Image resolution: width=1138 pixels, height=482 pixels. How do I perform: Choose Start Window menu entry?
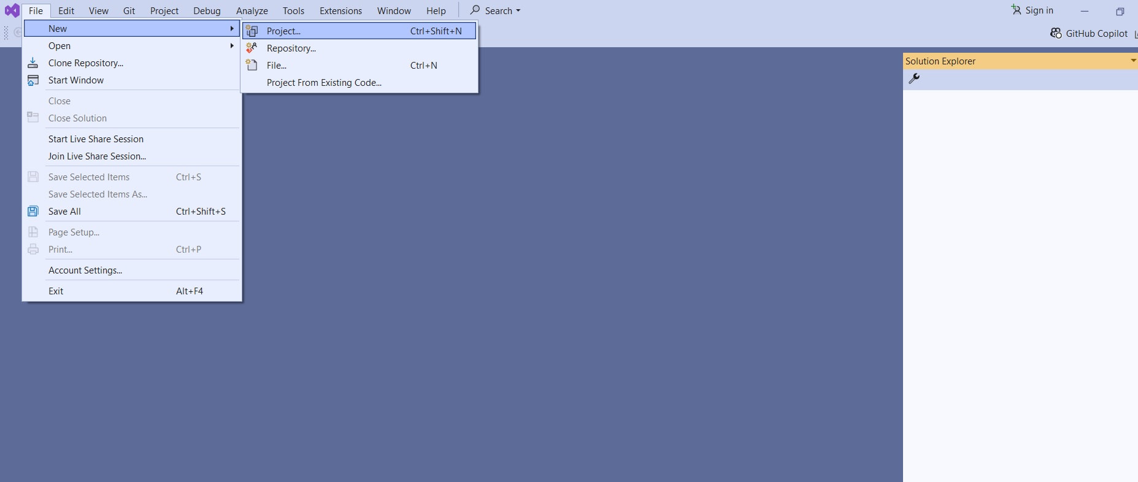click(132, 80)
